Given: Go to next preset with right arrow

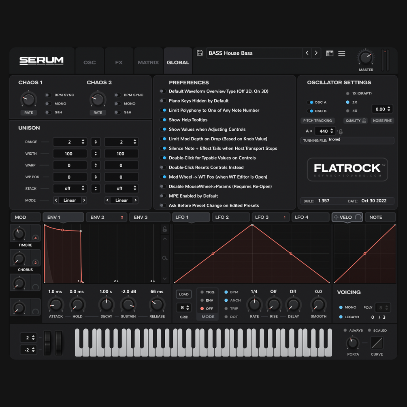Looking at the screenshot, I should coord(316,53).
